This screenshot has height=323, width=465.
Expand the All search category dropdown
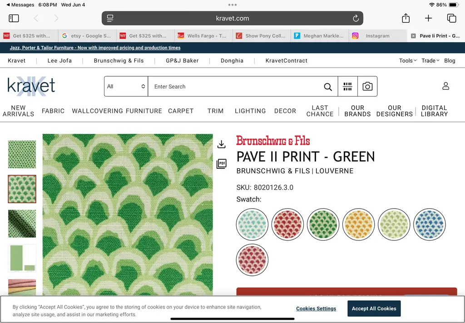126,87
